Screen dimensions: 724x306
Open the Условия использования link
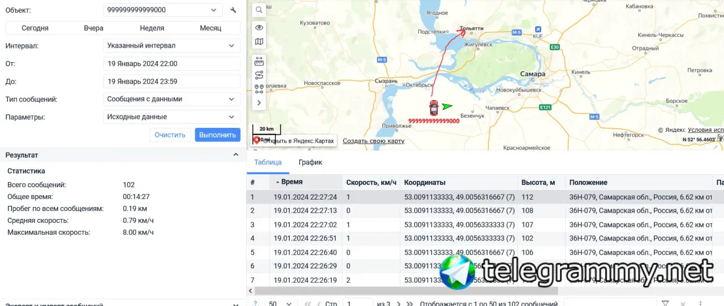(705, 130)
